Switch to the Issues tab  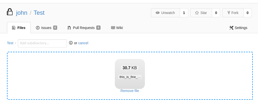pyautogui.click(x=46, y=28)
